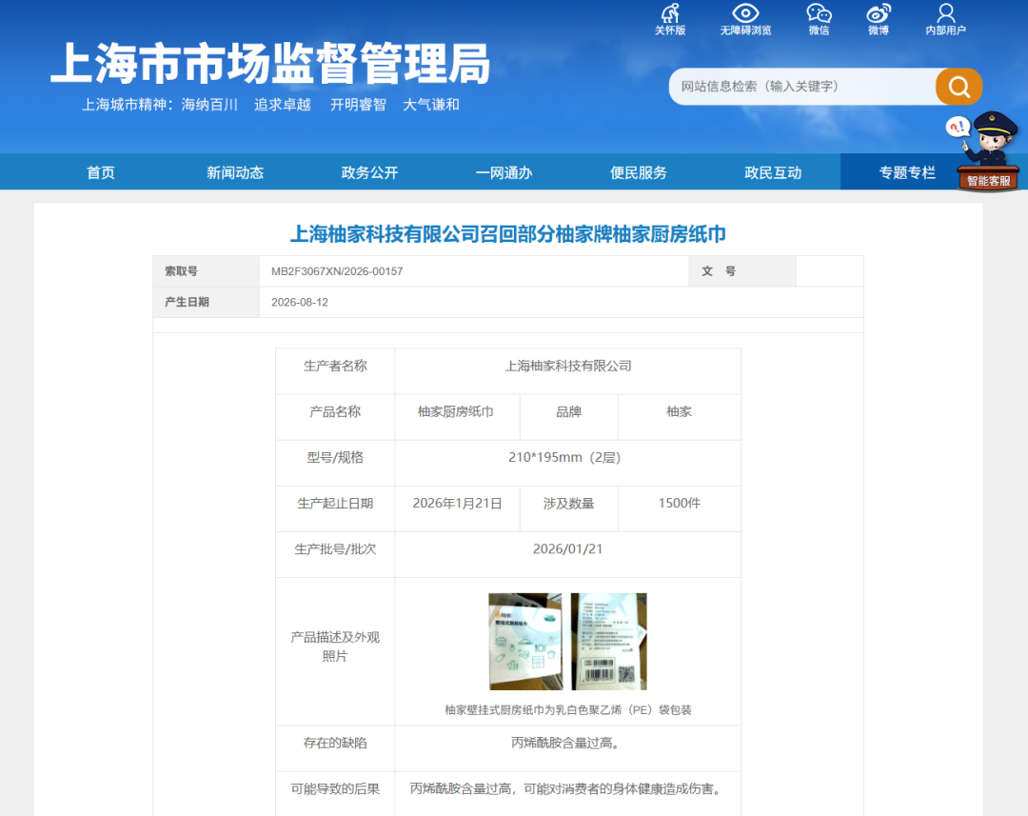This screenshot has height=816, width=1028.
Task: Click the 上海城市精神 slogan text
Action: click(x=270, y=105)
